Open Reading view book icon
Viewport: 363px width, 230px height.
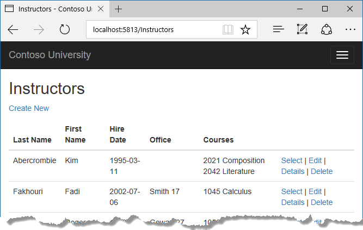228,30
